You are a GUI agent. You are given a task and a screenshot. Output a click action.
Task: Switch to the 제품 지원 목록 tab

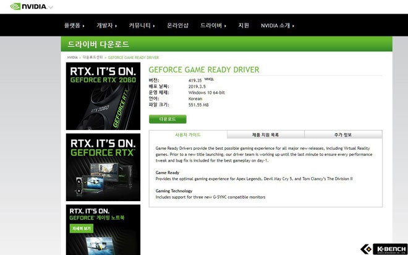click(265, 135)
